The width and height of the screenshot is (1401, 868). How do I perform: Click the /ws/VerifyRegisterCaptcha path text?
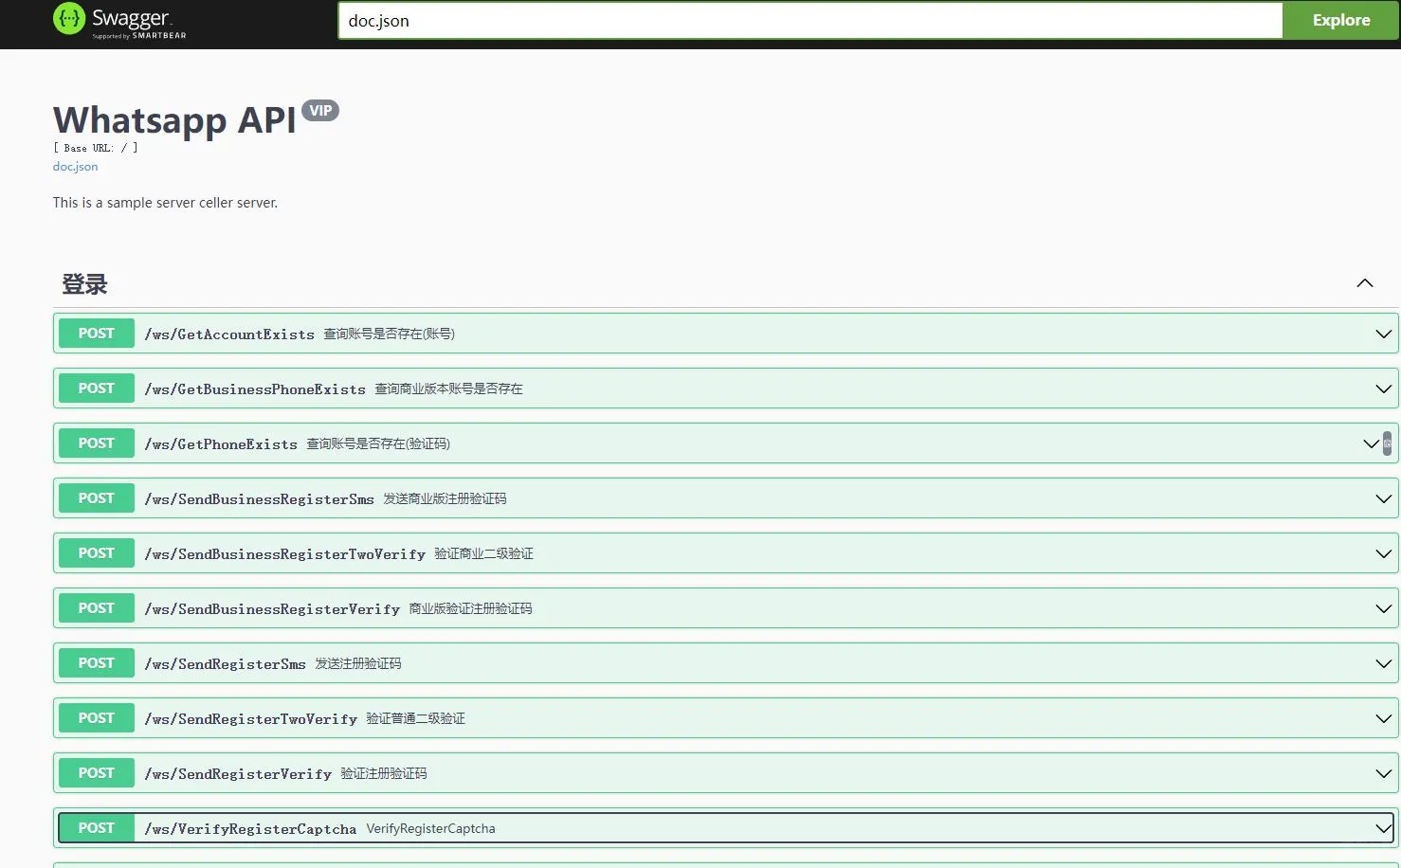[250, 829]
